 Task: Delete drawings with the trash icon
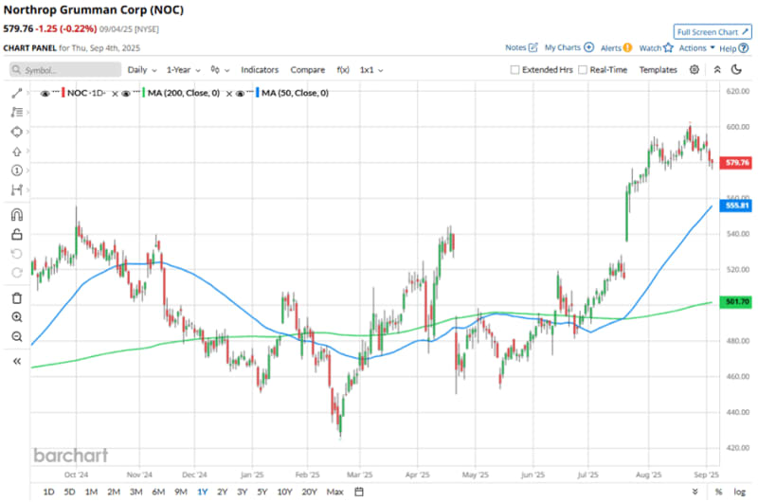coord(16,297)
